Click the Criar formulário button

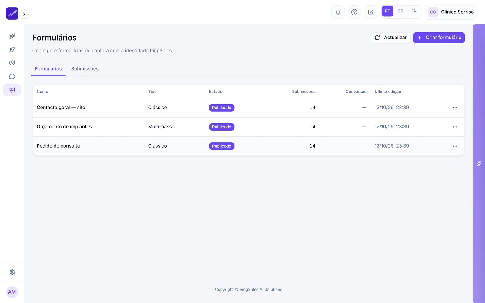(439, 38)
